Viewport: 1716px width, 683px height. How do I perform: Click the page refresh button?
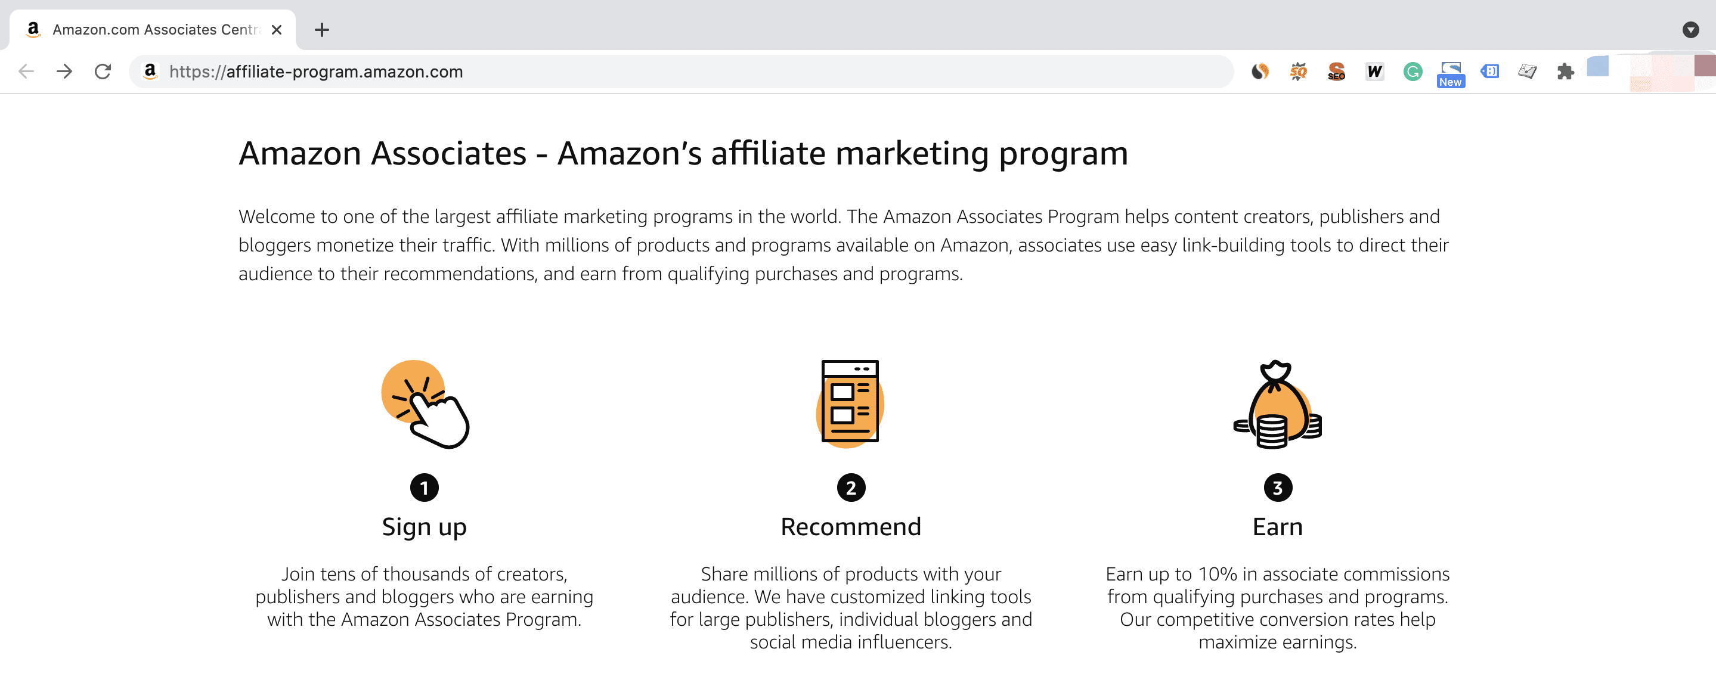104,72
